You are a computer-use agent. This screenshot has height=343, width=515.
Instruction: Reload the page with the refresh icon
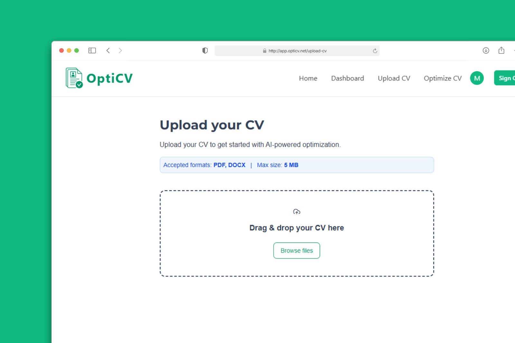tap(375, 51)
